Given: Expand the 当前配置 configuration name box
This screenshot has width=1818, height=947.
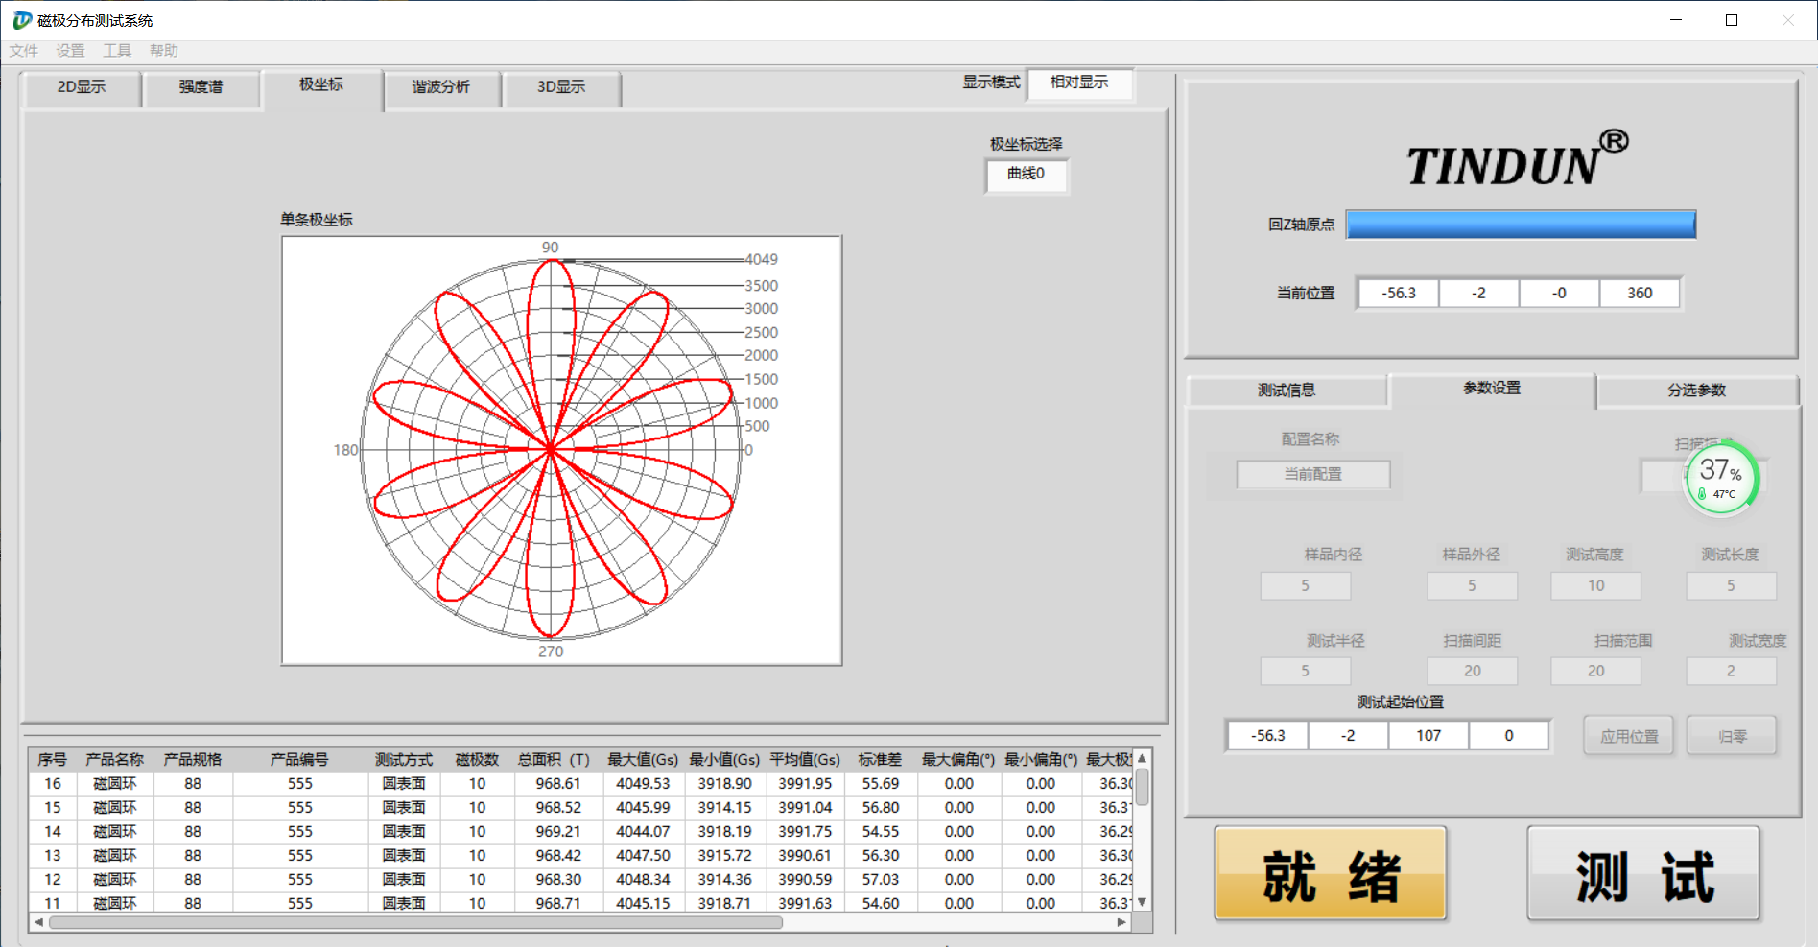Looking at the screenshot, I should pyautogui.click(x=1312, y=474).
